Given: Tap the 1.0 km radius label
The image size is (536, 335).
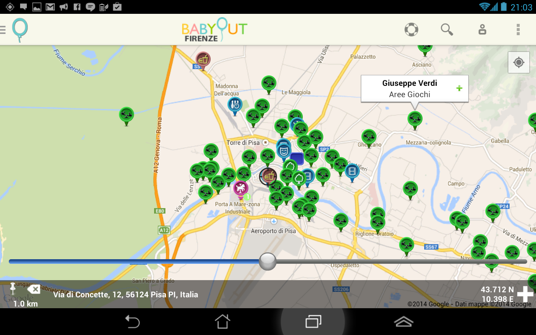Looking at the screenshot, I should pos(26,304).
